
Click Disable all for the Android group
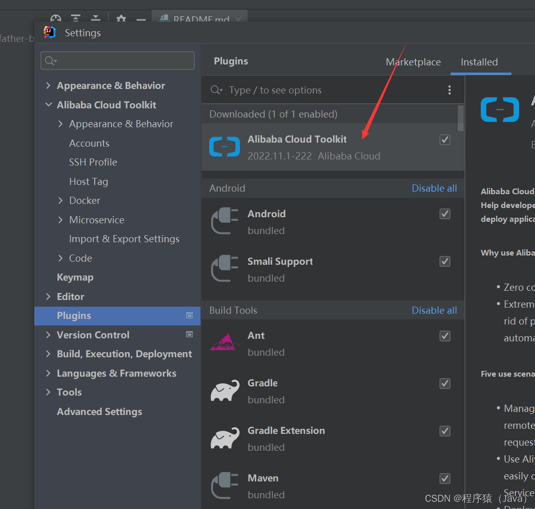click(434, 188)
